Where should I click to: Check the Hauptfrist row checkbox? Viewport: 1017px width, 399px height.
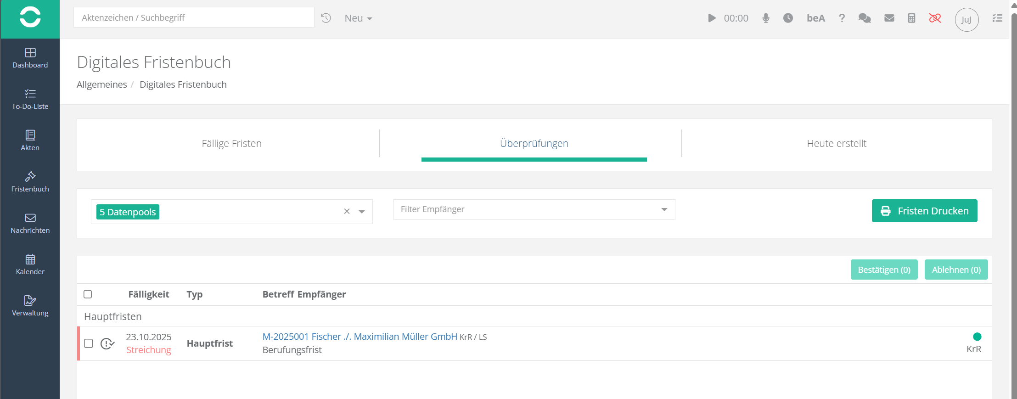click(89, 343)
